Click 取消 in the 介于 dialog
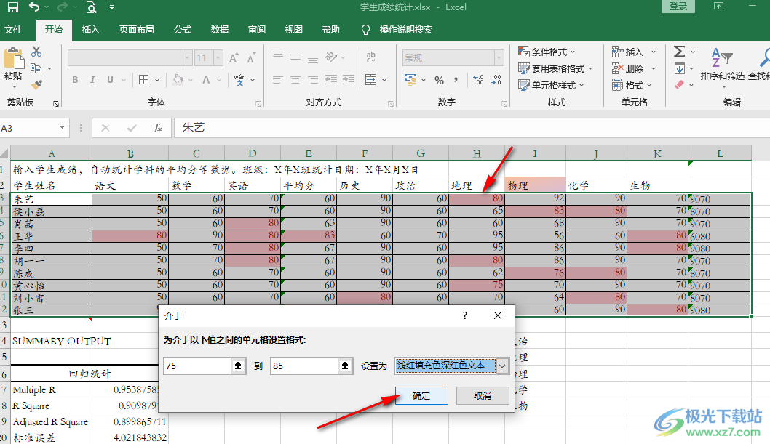Viewport: 770px width, 444px height. point(483,395)
